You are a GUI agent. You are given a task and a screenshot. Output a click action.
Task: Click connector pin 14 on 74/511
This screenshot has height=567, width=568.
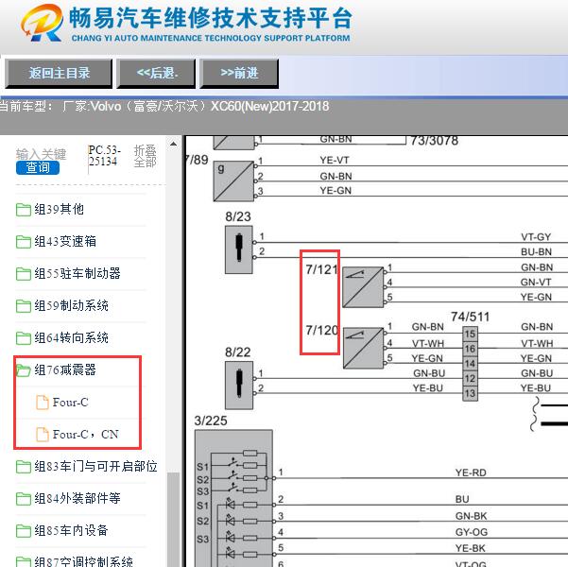click(x=471, y=364)
